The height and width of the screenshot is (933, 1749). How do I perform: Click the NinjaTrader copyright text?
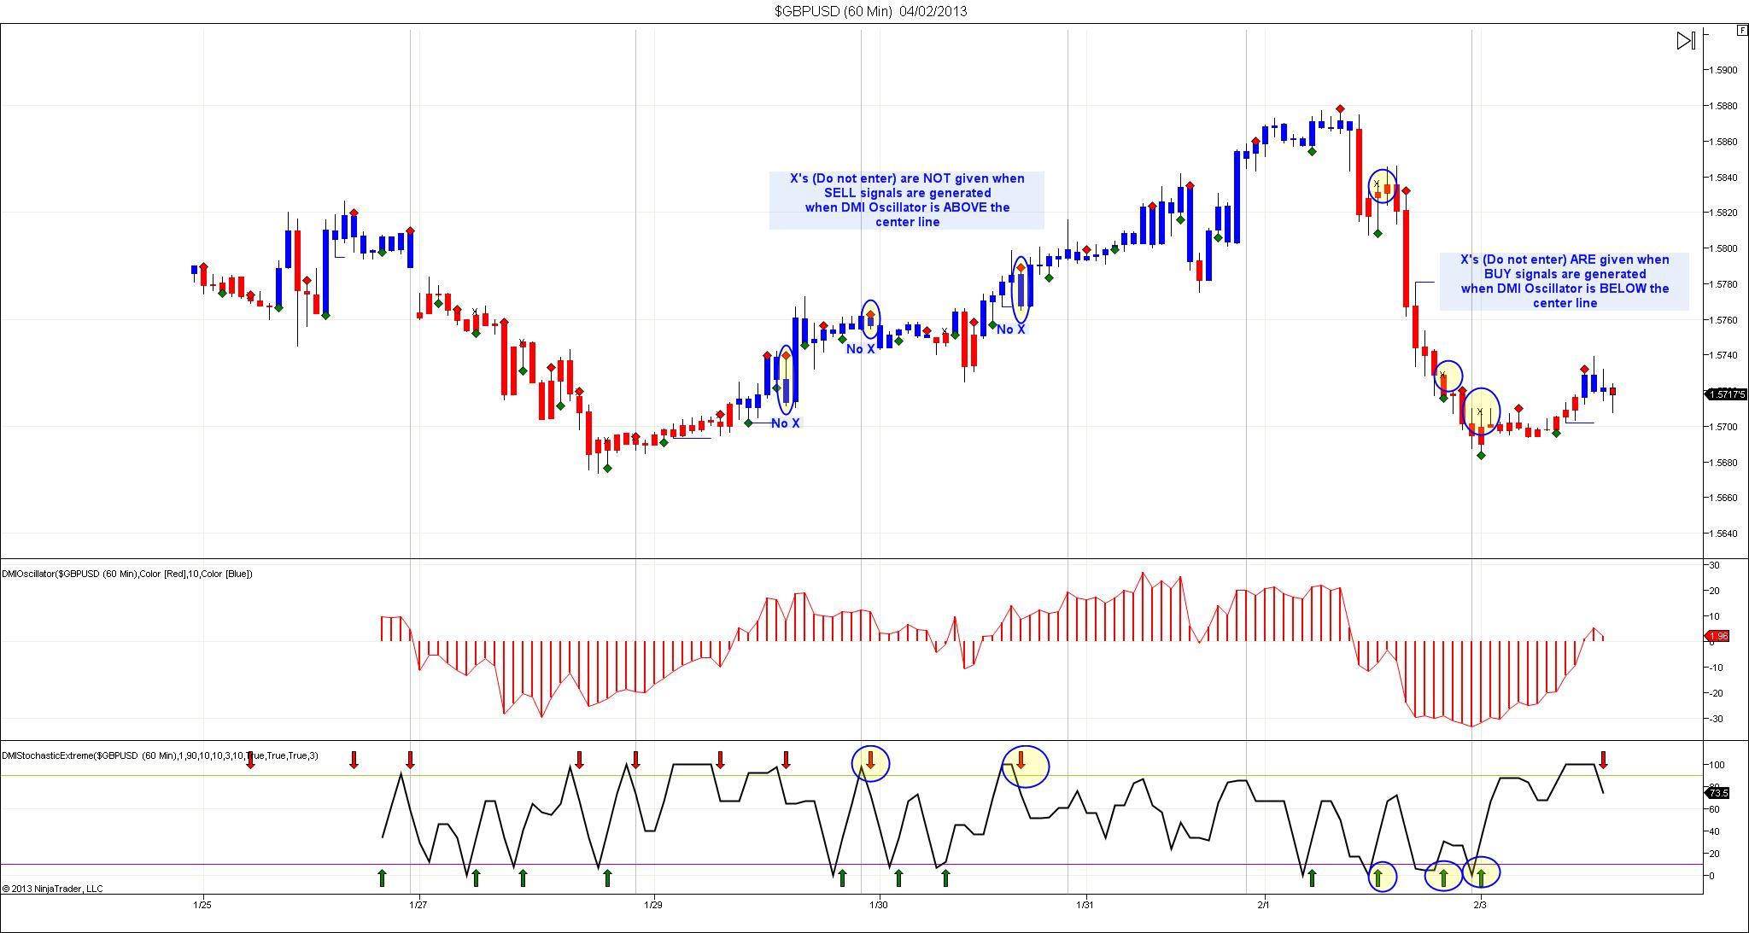pos(53,889)
